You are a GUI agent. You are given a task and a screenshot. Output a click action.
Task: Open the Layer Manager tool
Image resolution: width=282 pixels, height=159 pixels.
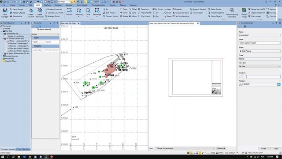pyautogui.click(x=5, y=13)
